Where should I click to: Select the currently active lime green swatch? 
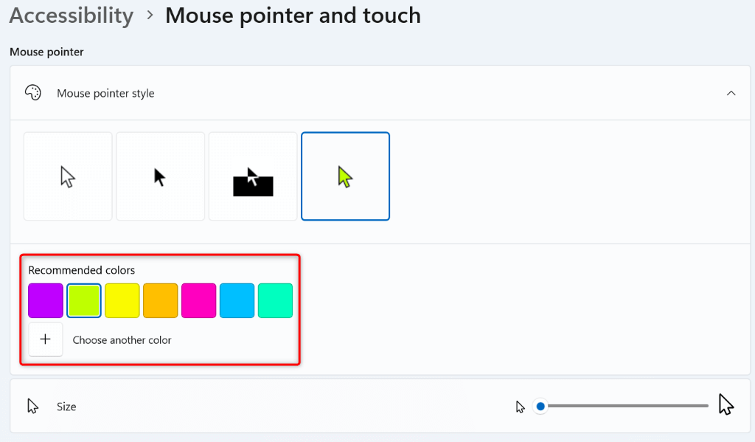(83, 300)
